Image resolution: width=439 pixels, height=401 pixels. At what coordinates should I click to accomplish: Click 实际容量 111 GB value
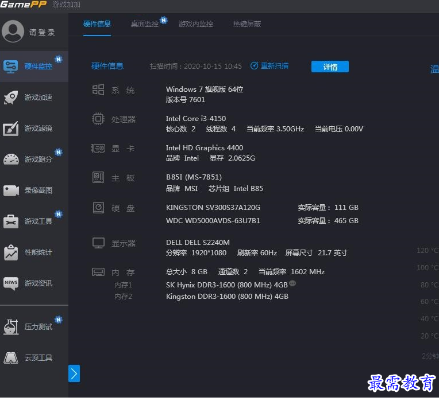coord(328,207)
